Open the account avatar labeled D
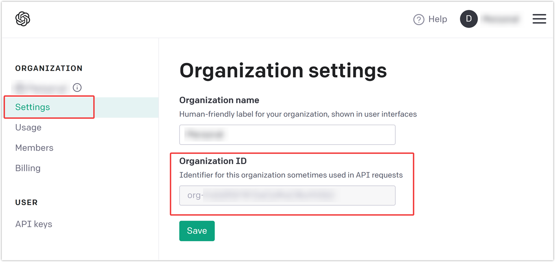Screen dimensions: 555x262 pyautogui.click(x=469, y=19)
